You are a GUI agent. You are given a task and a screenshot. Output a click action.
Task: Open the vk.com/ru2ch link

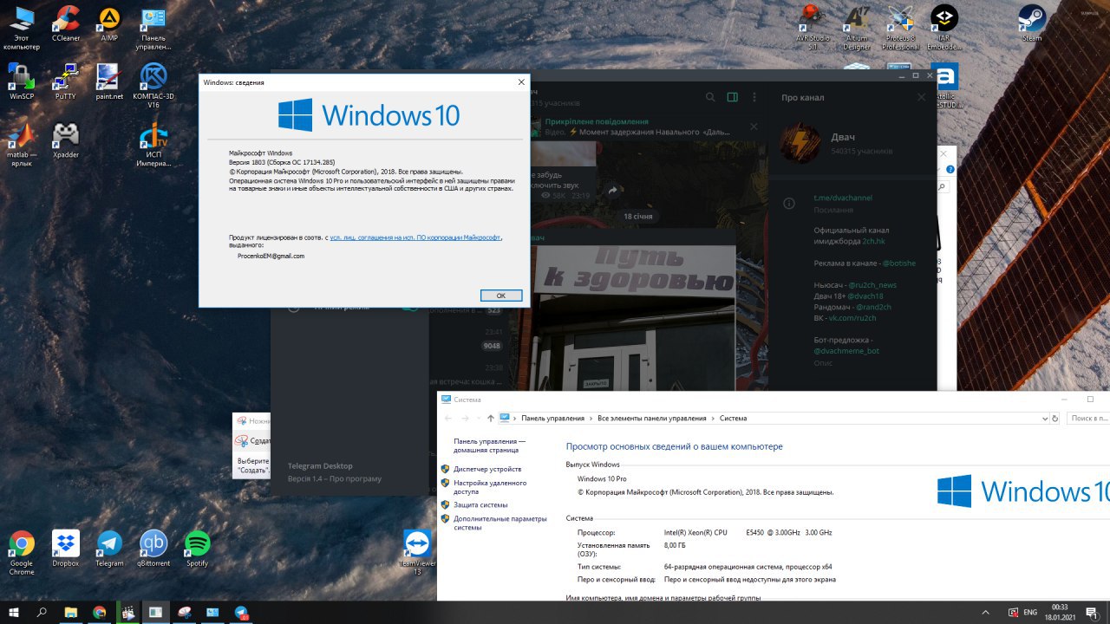852,318
